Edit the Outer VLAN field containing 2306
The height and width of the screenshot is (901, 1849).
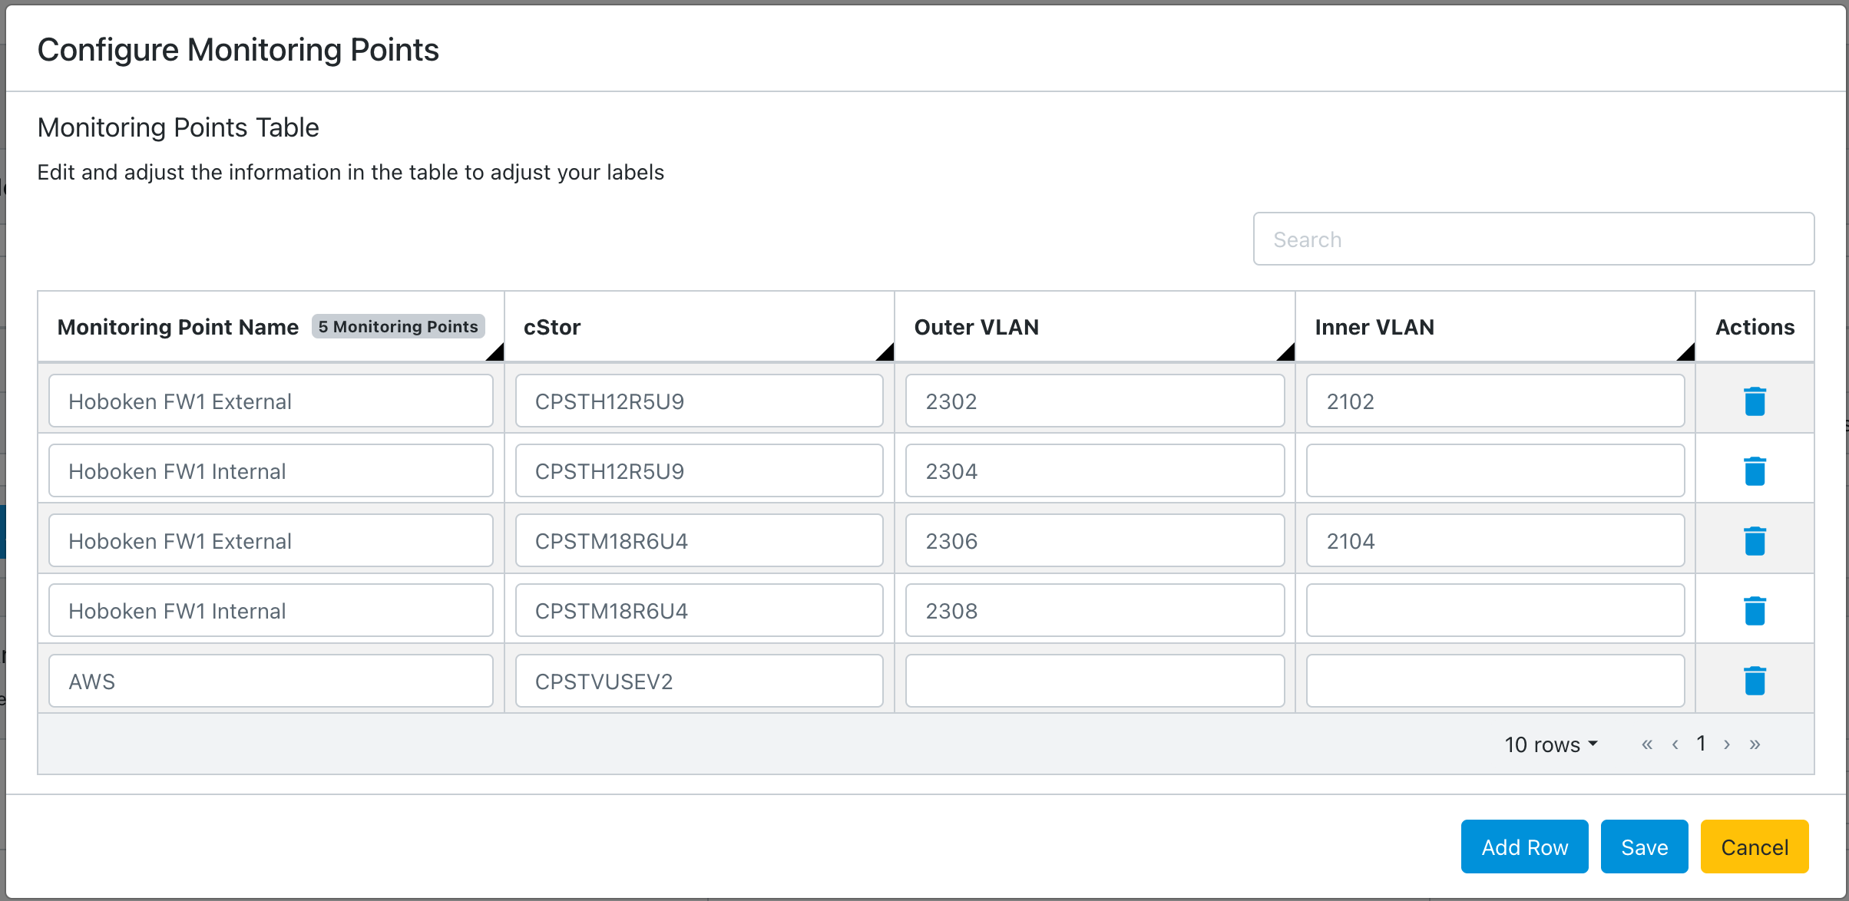point(1095,540)
